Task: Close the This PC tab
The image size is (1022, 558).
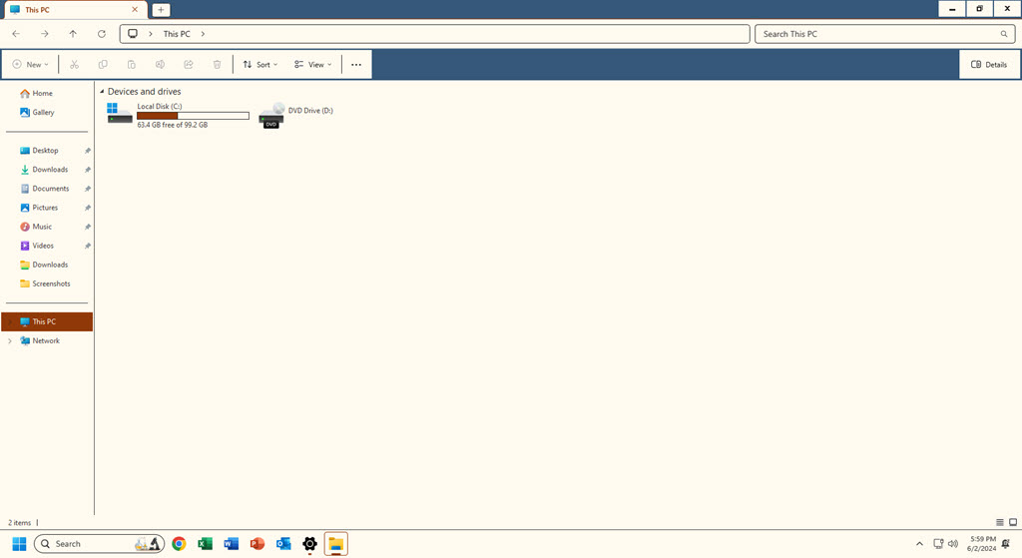Action: (x=135, y=10)
